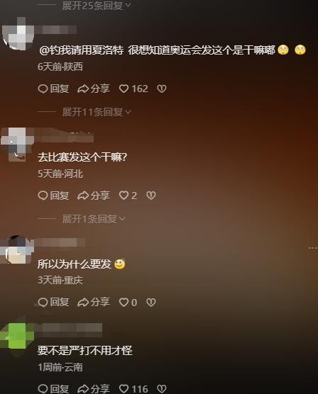Viewport: 318px width, 394px height.
Task: Dislike the Chongqing comment
Action: (x=151, y=303)
